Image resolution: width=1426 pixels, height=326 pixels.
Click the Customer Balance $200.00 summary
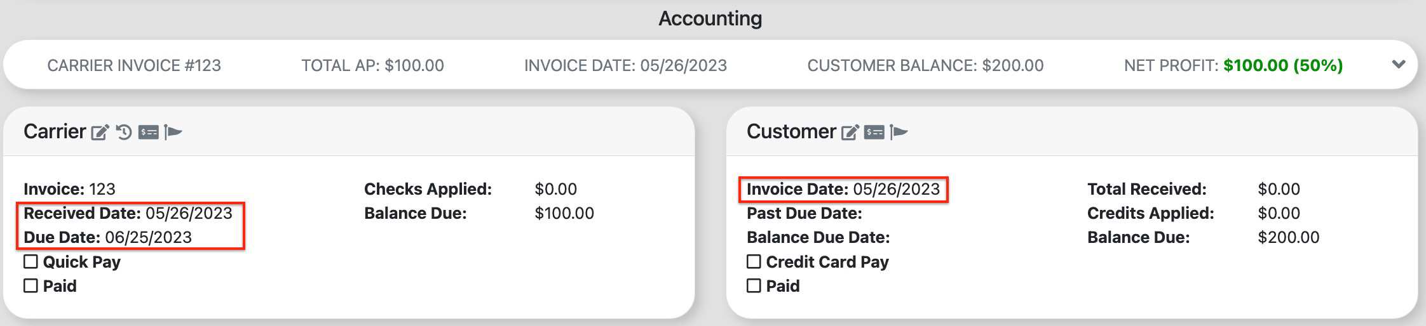coord(925,65)
